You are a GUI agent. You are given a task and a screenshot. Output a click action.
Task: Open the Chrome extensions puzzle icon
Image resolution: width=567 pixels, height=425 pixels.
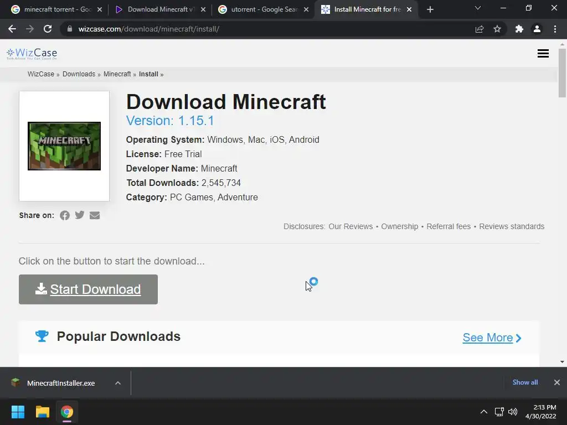coord(519,29)
